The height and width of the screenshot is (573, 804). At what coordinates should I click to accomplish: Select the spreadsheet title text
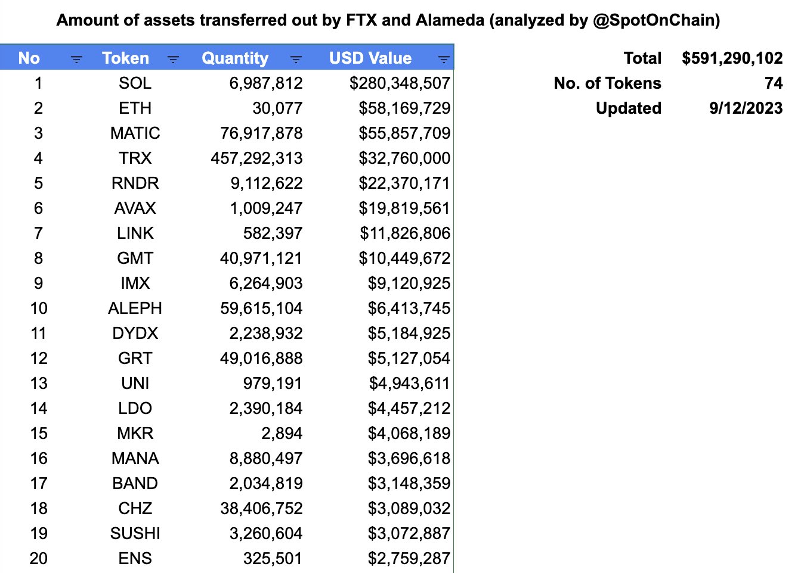[388, 20]
